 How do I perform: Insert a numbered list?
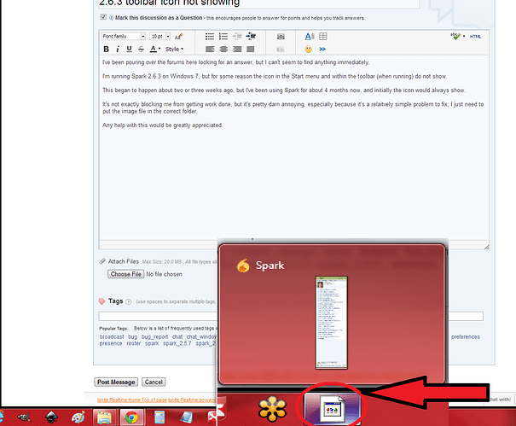pyautogui.click(x=223, y=36)
